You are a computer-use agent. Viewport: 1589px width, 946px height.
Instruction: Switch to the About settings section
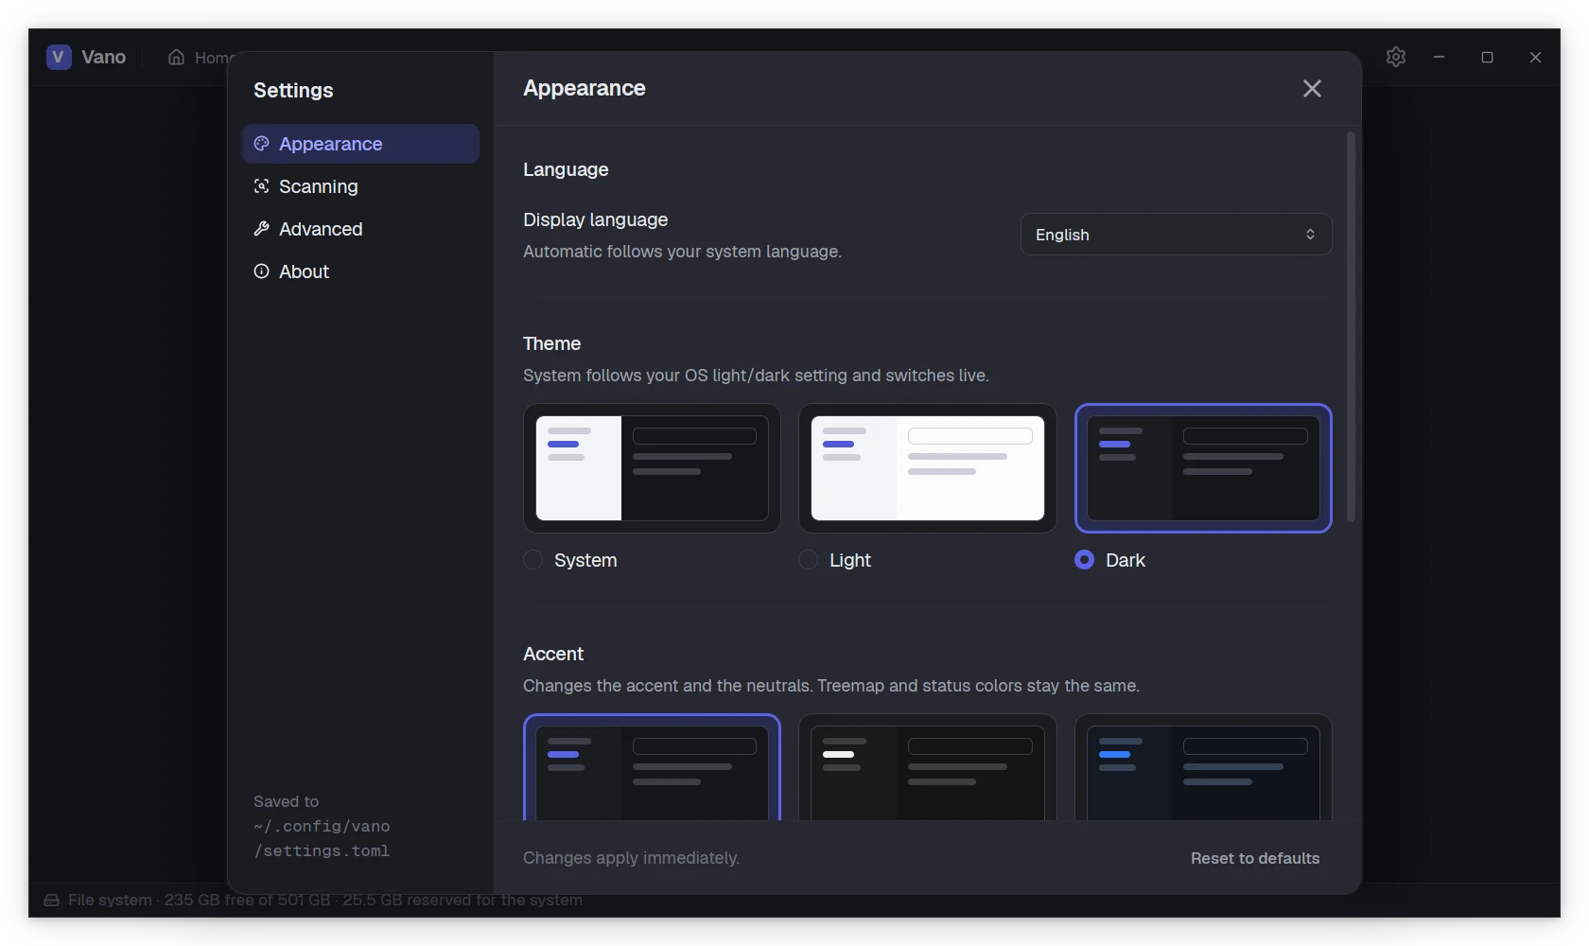(360, 272)
